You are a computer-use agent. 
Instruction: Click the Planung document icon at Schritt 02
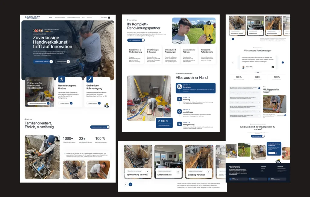(x=179, y=99)
